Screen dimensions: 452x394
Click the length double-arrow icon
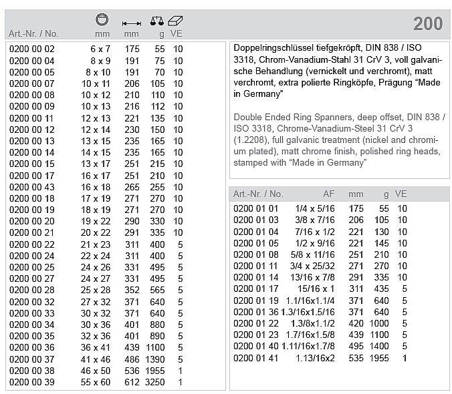tap(131, 23)
